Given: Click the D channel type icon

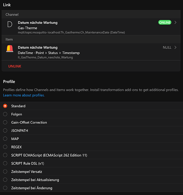Looking at the screenshot, I should 10,25.
